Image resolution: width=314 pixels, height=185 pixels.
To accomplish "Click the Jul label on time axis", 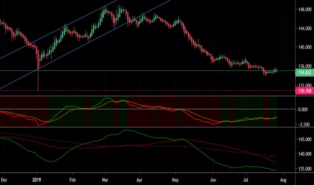I will pyautogui.click(x=246, y=180).
